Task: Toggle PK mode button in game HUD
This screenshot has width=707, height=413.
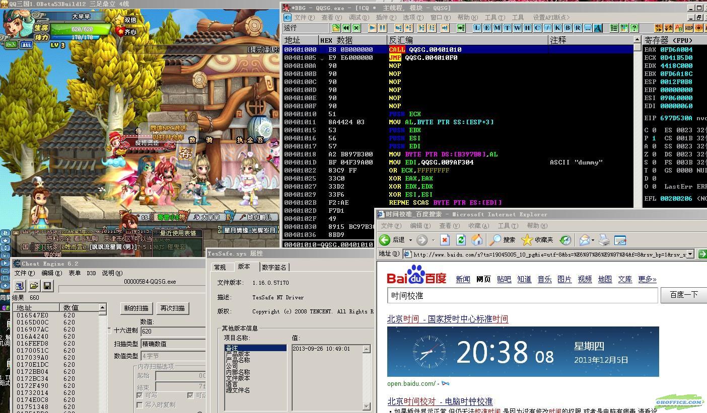Action: click(11, 45)
